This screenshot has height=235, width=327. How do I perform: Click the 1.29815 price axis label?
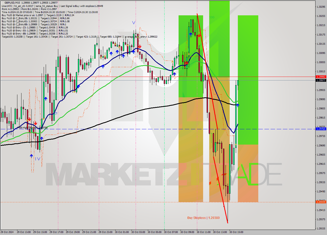coord(321,118)
